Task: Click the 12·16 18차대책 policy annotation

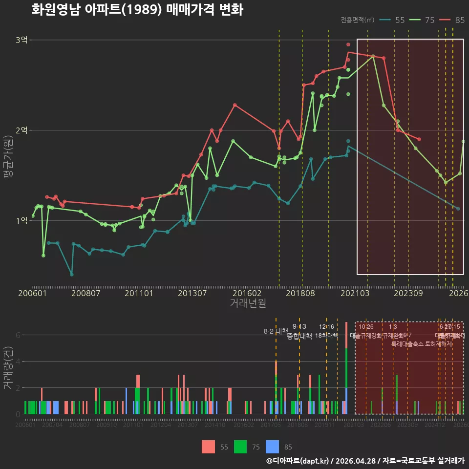Action: [x=326, y=331]
